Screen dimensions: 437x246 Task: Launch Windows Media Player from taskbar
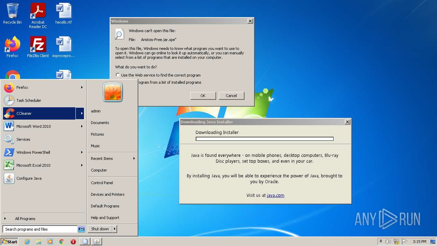50,242
